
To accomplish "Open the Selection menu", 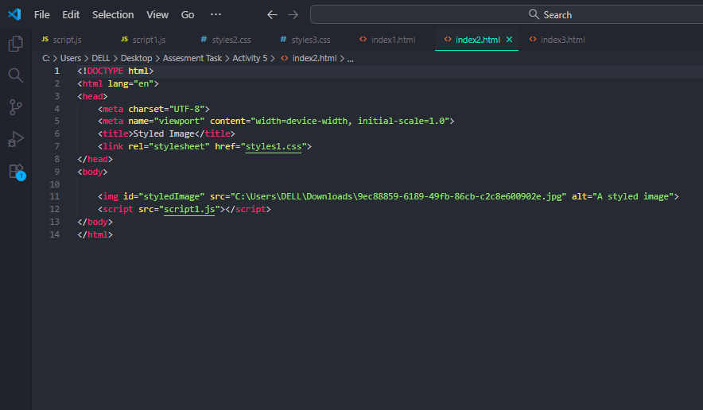I will (113, 14).
